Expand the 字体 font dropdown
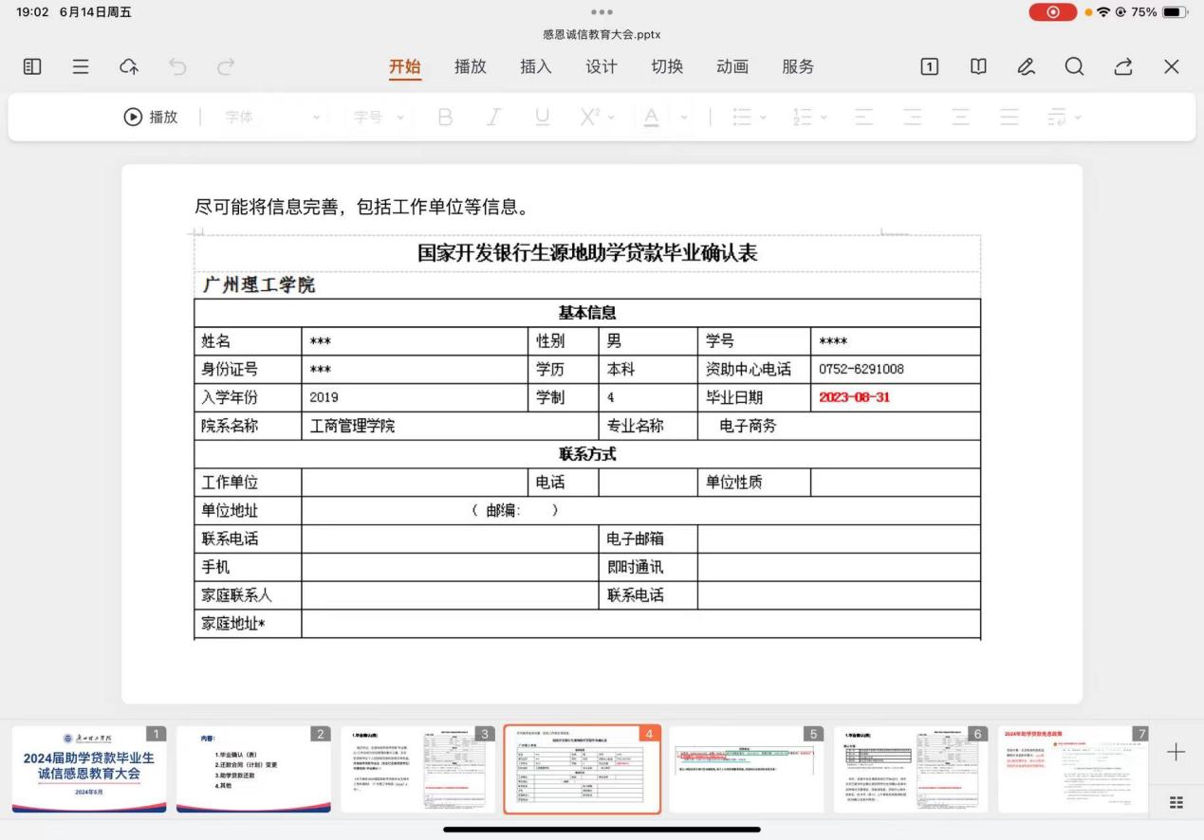This screenshot has height=840, width=1204. pyautogui.click(x=272, y=117)
